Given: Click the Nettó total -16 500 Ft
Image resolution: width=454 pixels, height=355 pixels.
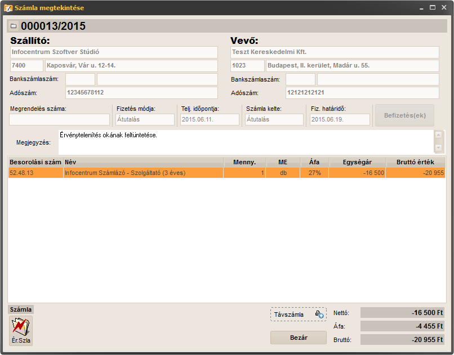Looking at the screenshot, I should point(402,313).
